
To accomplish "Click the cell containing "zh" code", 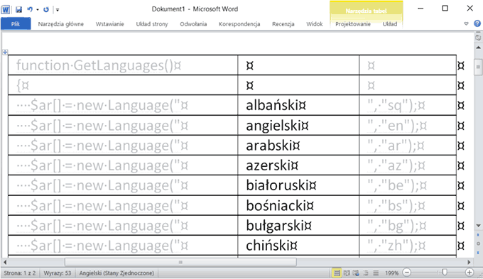I will coord(408,246).
